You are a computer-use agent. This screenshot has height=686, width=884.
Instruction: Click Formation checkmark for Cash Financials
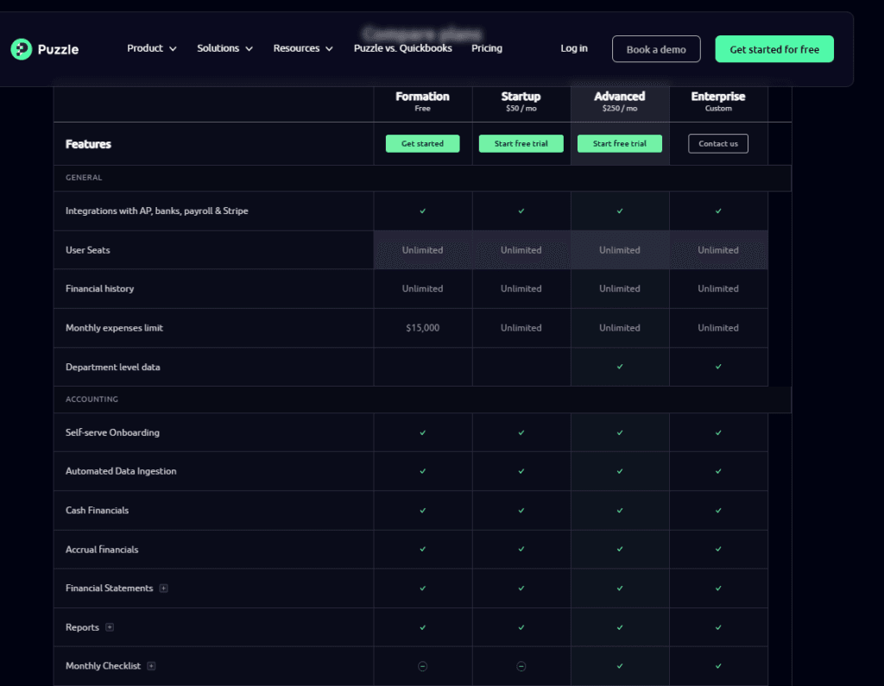(422, 511)
